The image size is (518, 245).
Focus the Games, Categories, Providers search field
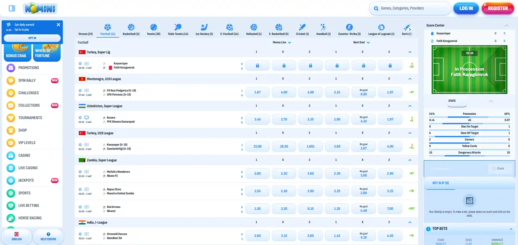[410, 8]
